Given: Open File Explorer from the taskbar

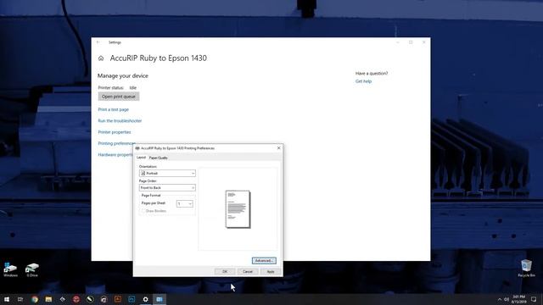Looking at the screenshot, I should (48, 299).
